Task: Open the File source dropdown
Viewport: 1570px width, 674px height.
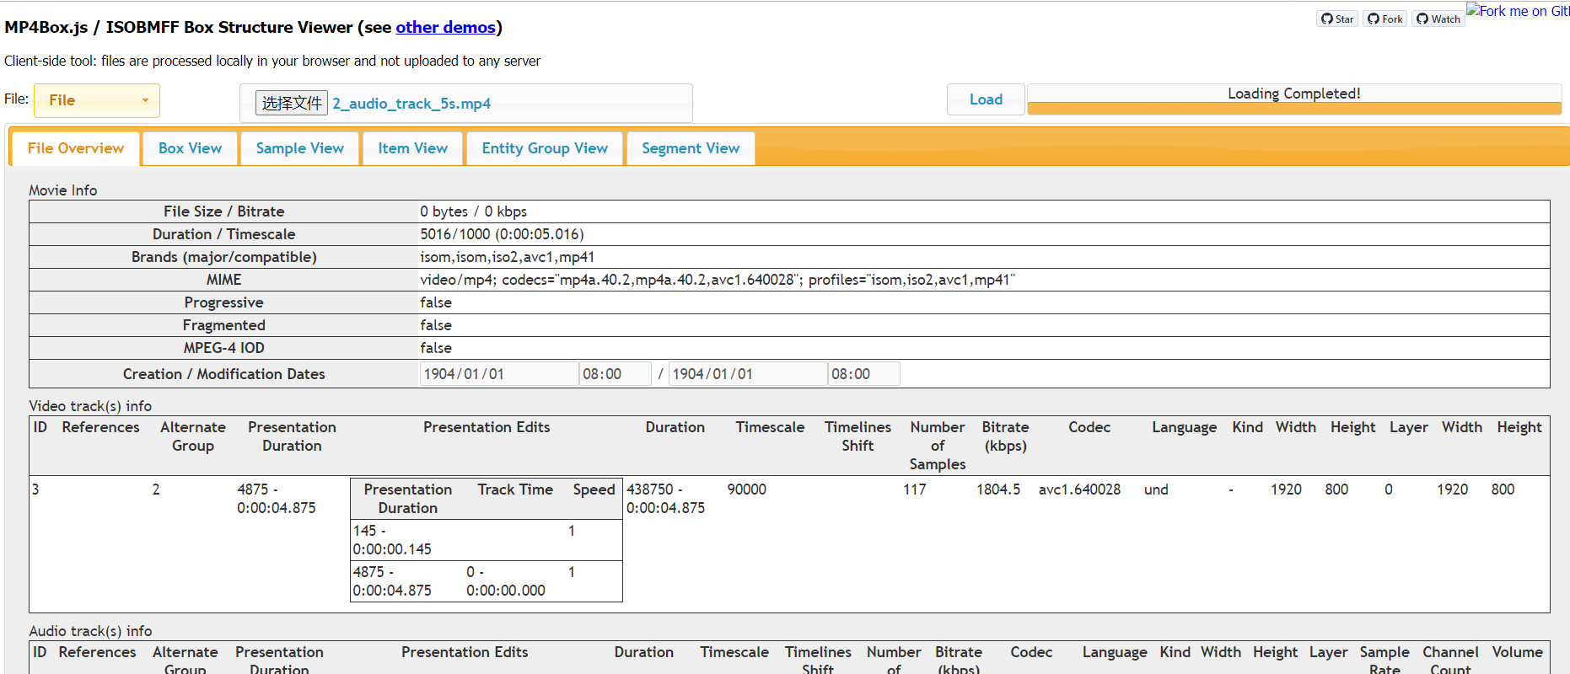Action: (x=97, y=100)
